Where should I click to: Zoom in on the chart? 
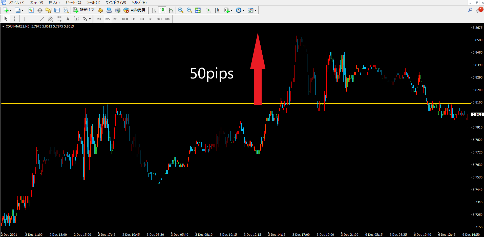pyautogui.click(x=181, y=10)
